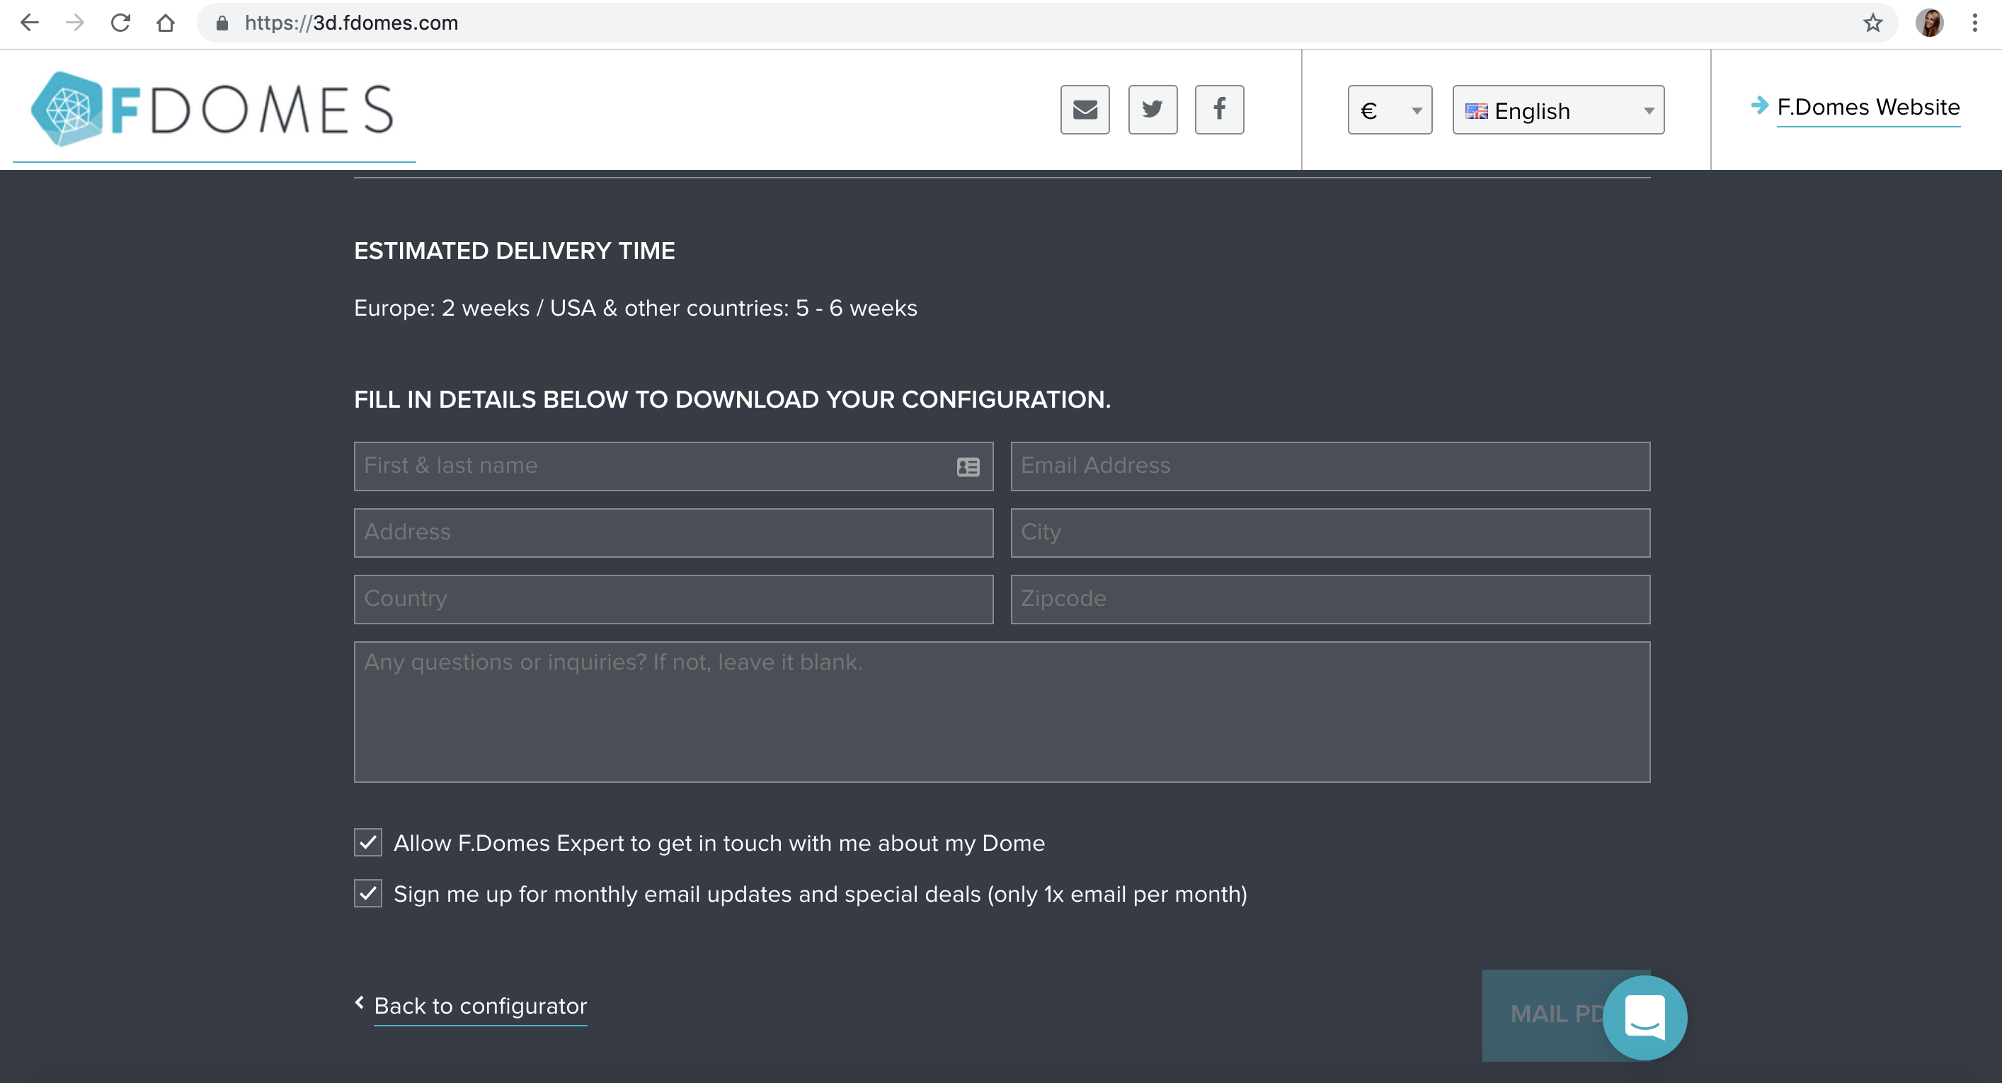The image size is (2002, 1083).
Task: Bookmark page with star icon
Action: [1872, 23]
